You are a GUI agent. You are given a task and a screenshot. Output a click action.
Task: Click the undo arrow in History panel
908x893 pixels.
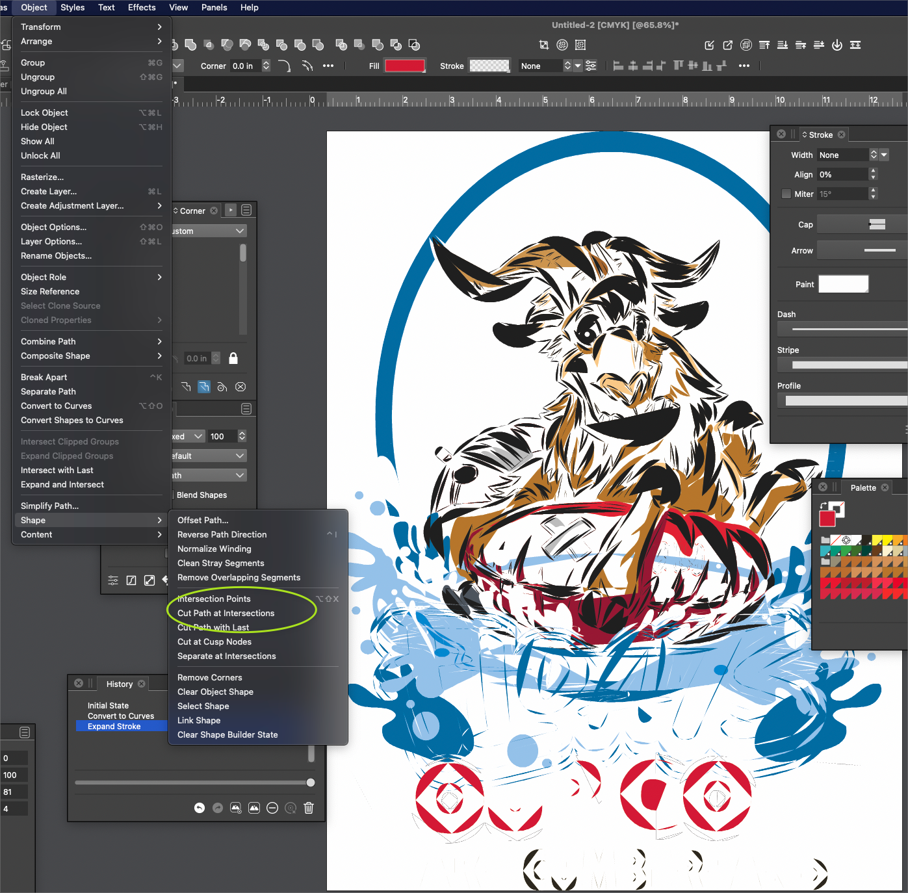[200, 808]
